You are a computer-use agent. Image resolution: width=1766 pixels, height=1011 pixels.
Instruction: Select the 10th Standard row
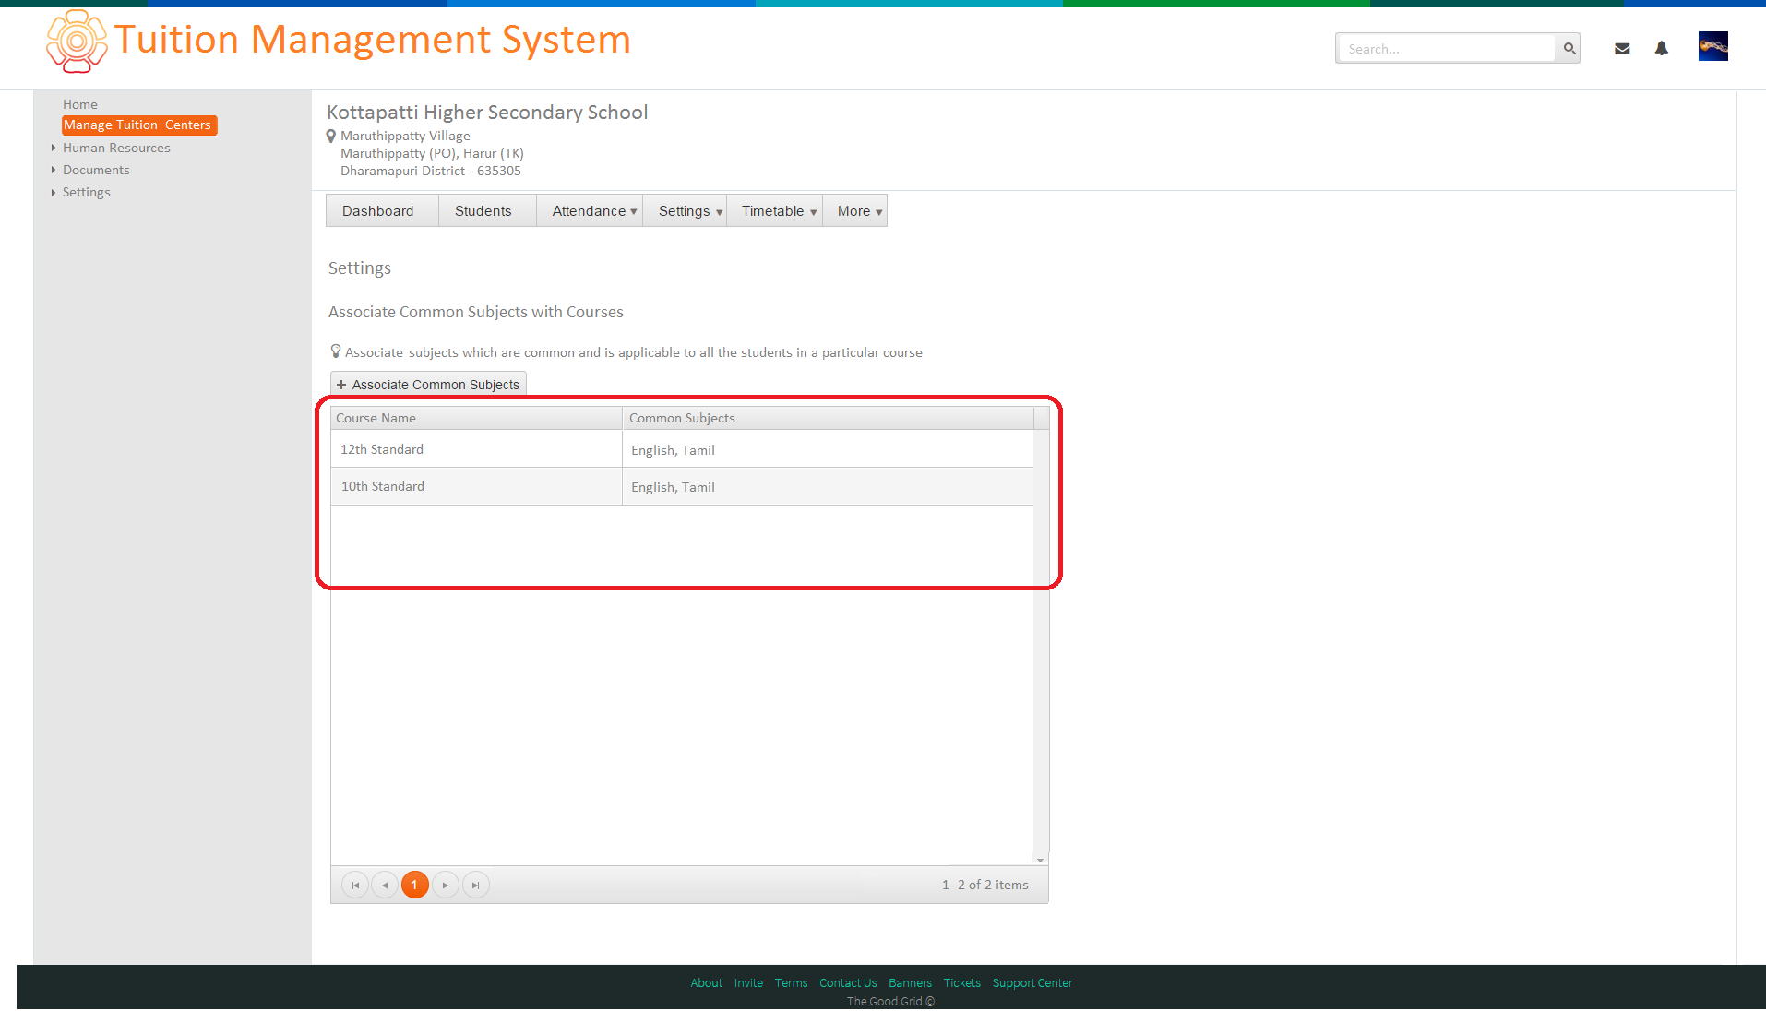682,486
